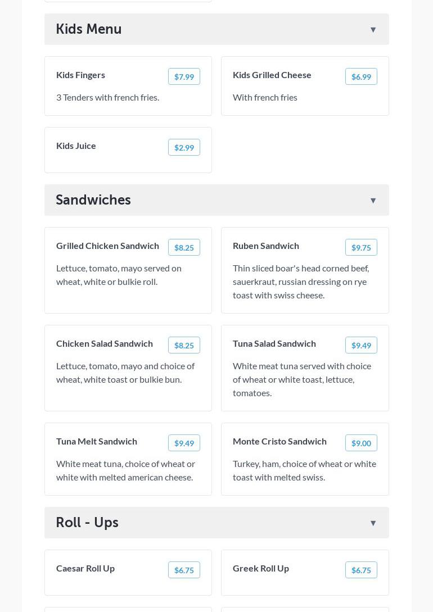Open the Tuna Melt Sandwich item title

[97, 441]
